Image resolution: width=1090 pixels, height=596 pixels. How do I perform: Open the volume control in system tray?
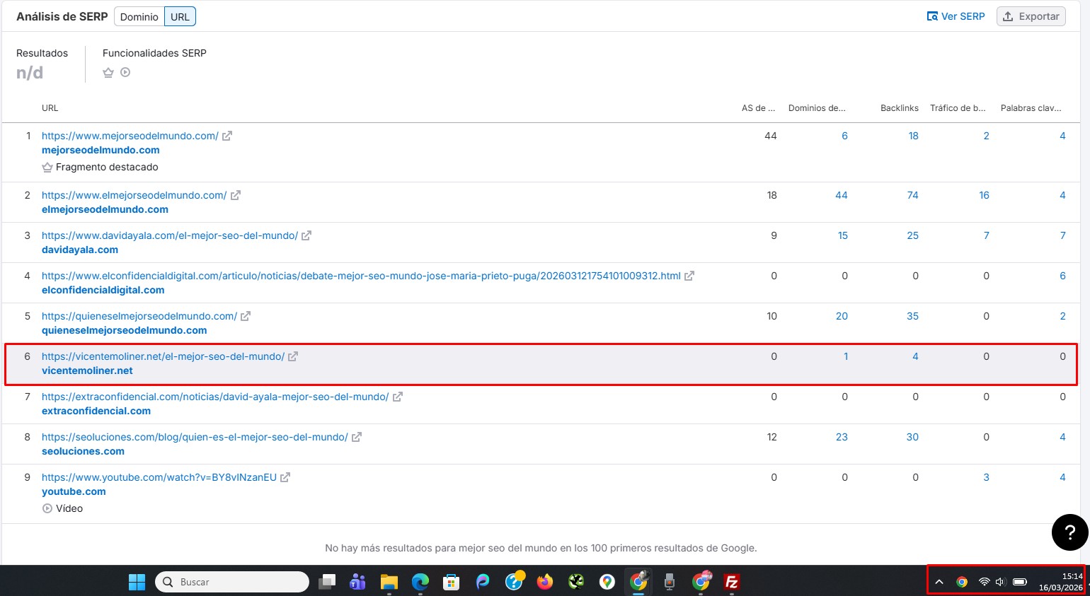pyautogui.click(x=1000, y=582)
